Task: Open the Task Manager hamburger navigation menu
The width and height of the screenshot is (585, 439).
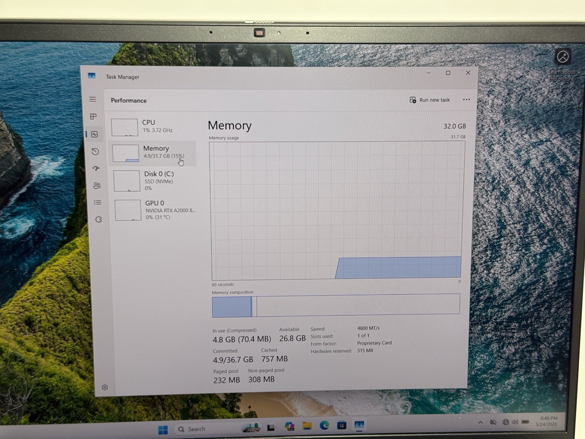Action: pyautogui.click(x=93, y=99)
